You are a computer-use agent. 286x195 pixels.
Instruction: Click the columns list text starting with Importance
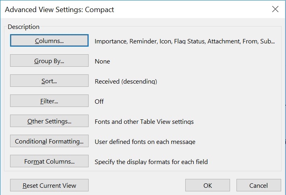pos(184,41)
